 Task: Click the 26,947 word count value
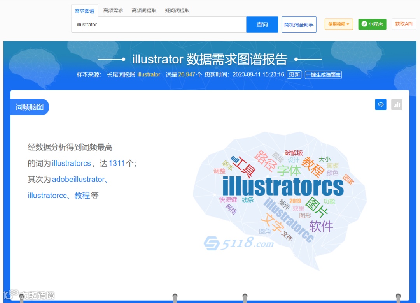[187, 74]
